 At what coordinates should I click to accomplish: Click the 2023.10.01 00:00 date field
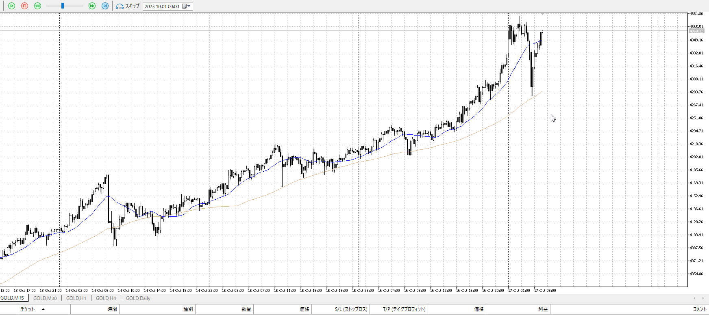click(162, 6)
